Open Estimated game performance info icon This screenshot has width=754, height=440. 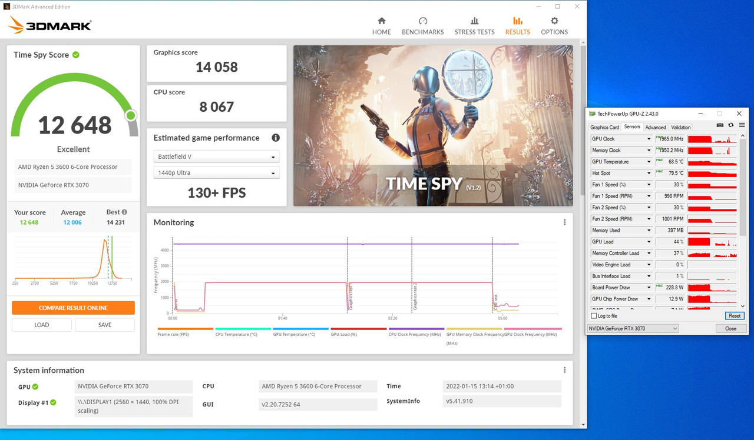coord(275,138)
